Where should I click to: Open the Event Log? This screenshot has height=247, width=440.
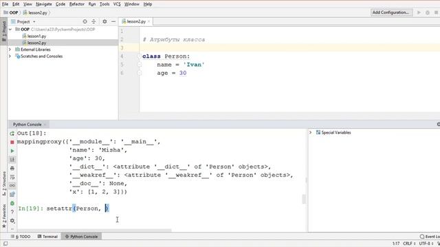[x=430, y=237]
